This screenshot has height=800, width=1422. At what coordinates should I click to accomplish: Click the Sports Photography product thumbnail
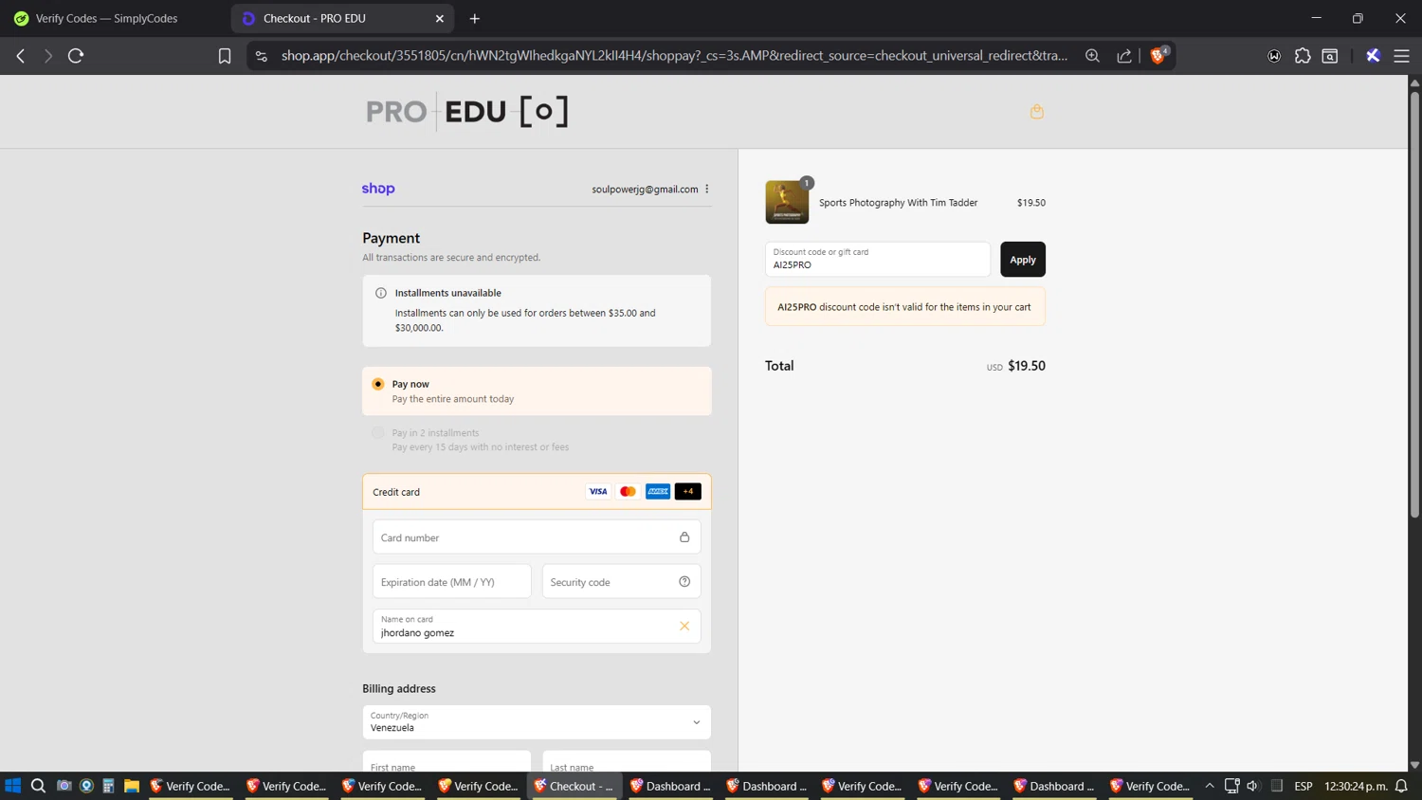787,202
